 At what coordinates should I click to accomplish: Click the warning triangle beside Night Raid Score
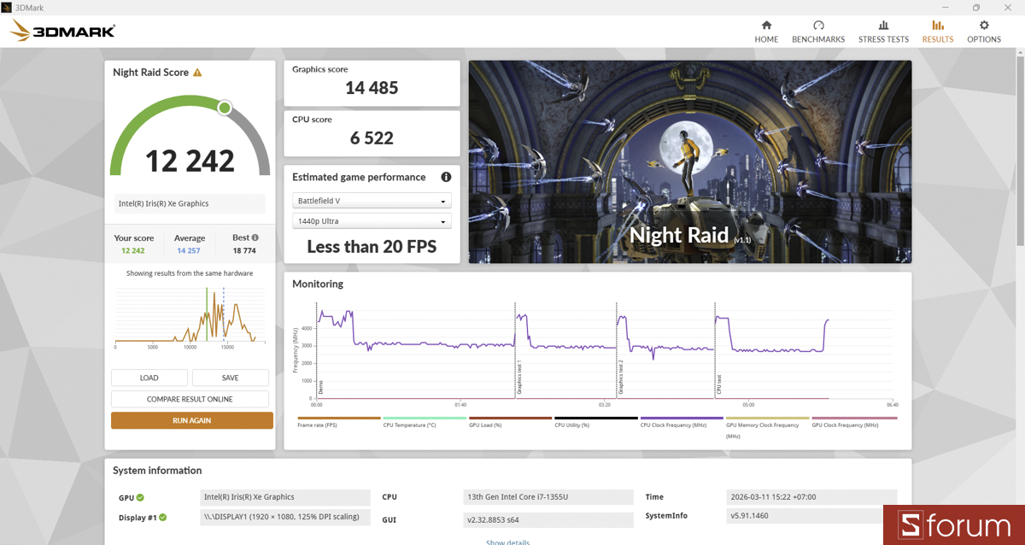[x=199, y=73]
